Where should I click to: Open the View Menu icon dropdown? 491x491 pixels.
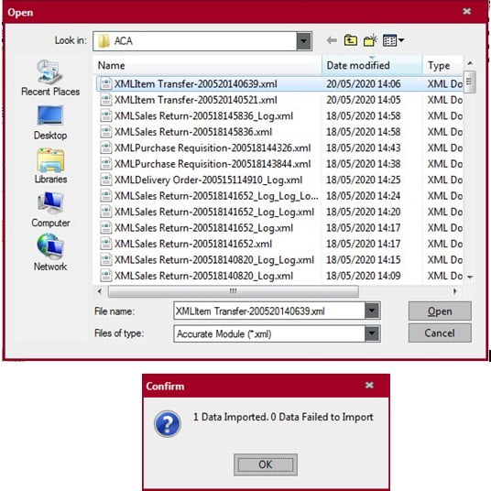pos(393,40)
